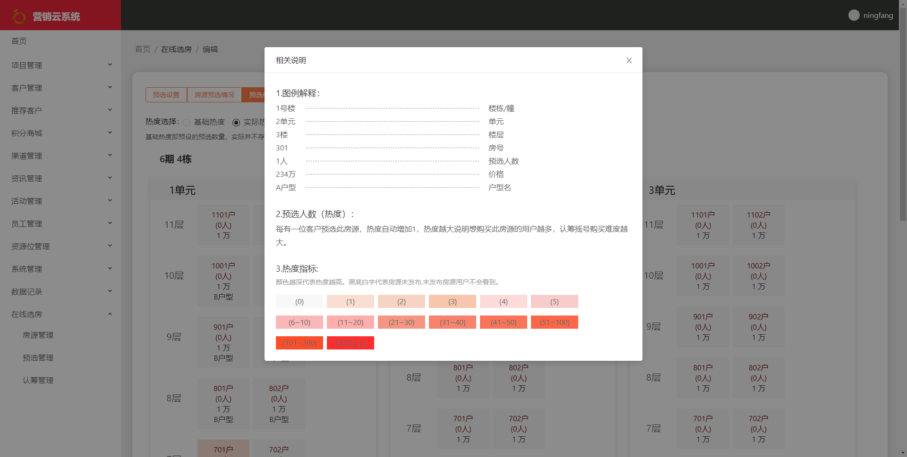Click the 3单元 unit heading
The width and height of the screenshot is (907, 457).
pos(662,191)
